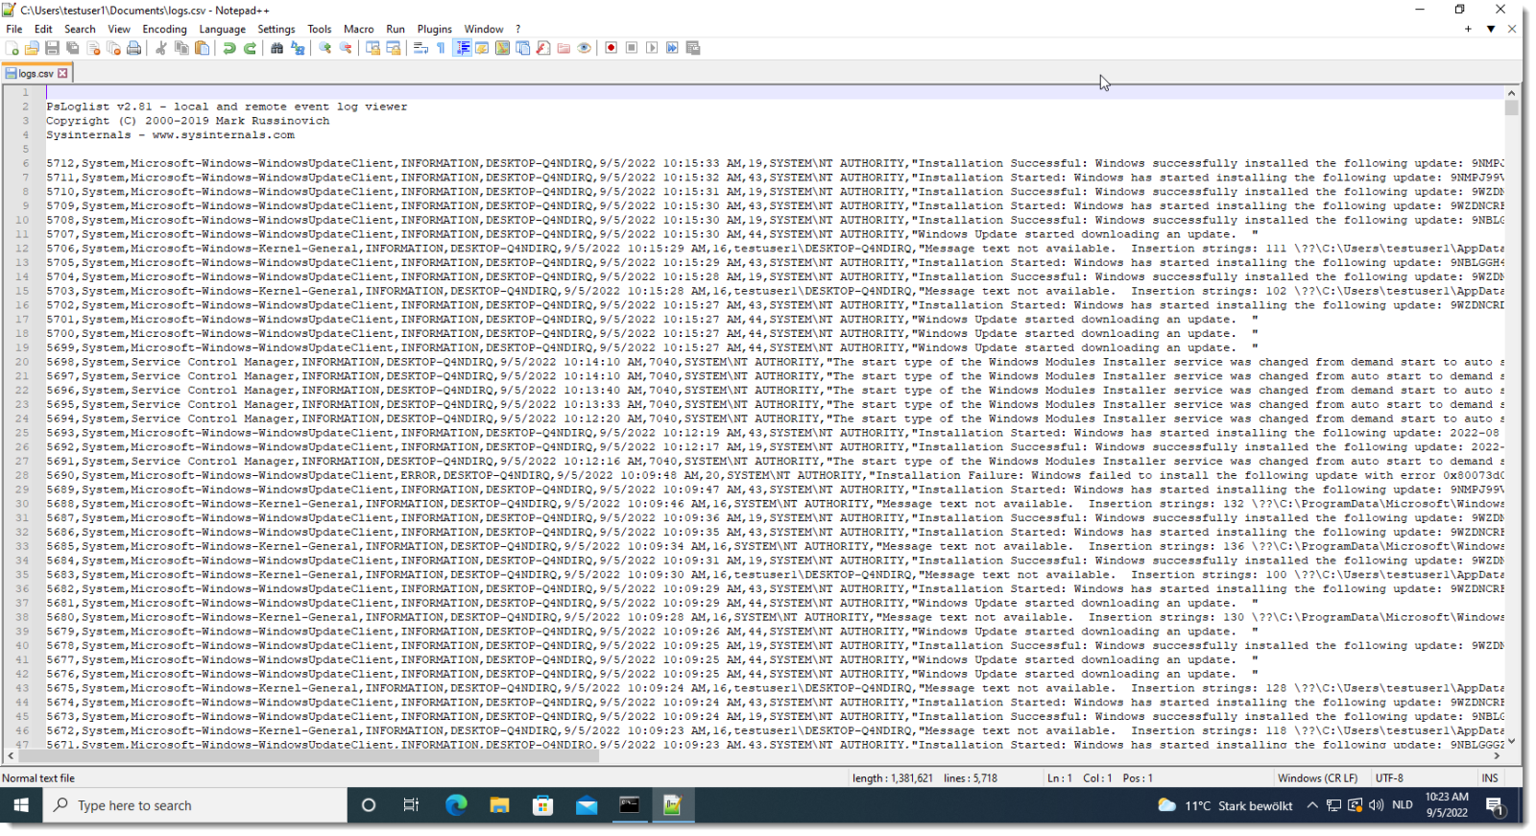Select the logs.csv document tab
This screenshot has height=836, width=1536.
(36, 73)
